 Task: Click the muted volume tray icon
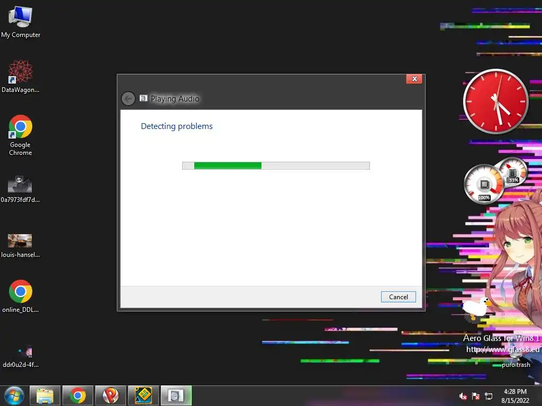[x=463, y=396]
